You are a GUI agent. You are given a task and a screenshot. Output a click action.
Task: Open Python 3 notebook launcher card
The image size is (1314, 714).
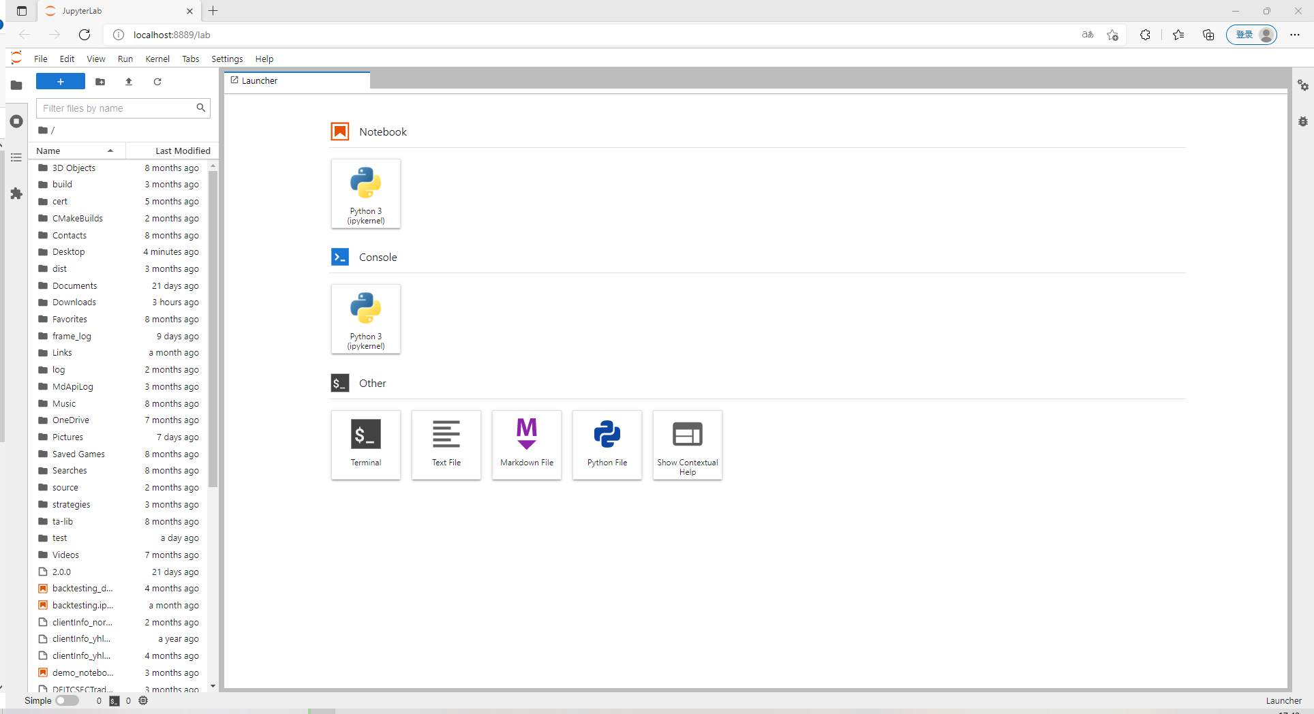pos(366,193)
